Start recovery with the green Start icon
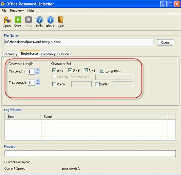The width and height of the screenshot is (181, 175). click(18, 20)
